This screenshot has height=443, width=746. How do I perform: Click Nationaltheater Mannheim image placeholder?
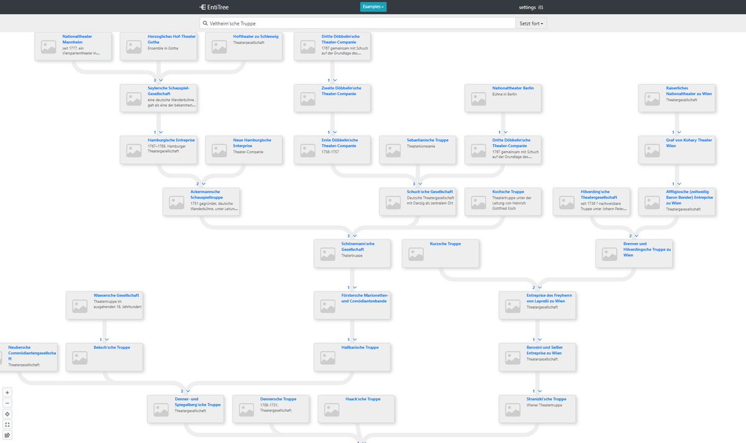[x=48, y=47]
